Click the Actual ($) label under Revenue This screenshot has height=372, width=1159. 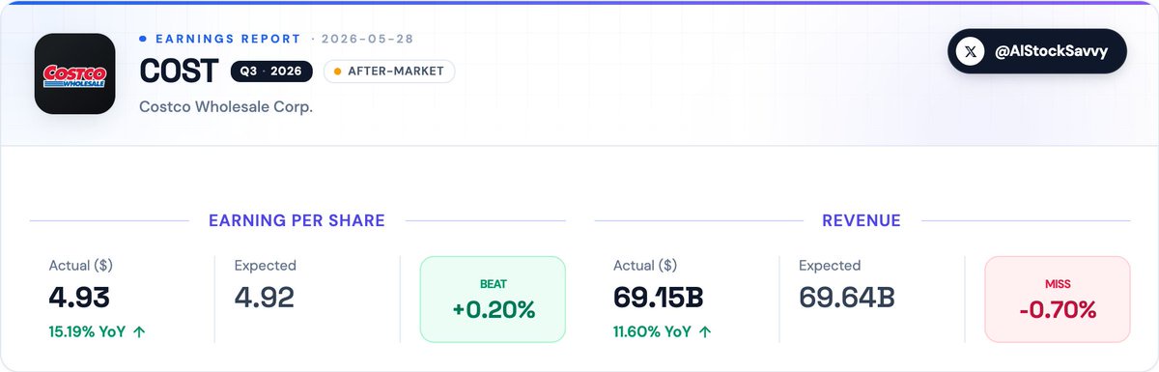tap(646, 265)
